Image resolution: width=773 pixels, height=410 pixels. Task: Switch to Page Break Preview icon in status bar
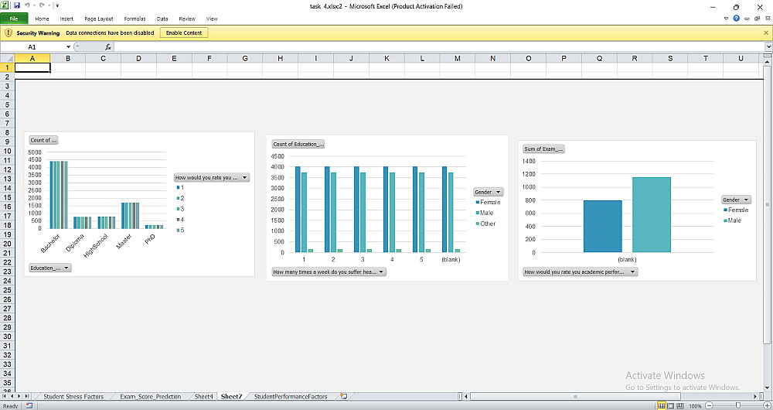pos(679,405)
